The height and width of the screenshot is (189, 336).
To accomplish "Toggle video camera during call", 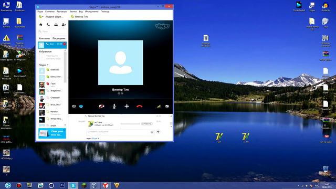I will 101,106.
